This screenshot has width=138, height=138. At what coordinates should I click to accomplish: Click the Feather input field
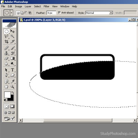51,13
